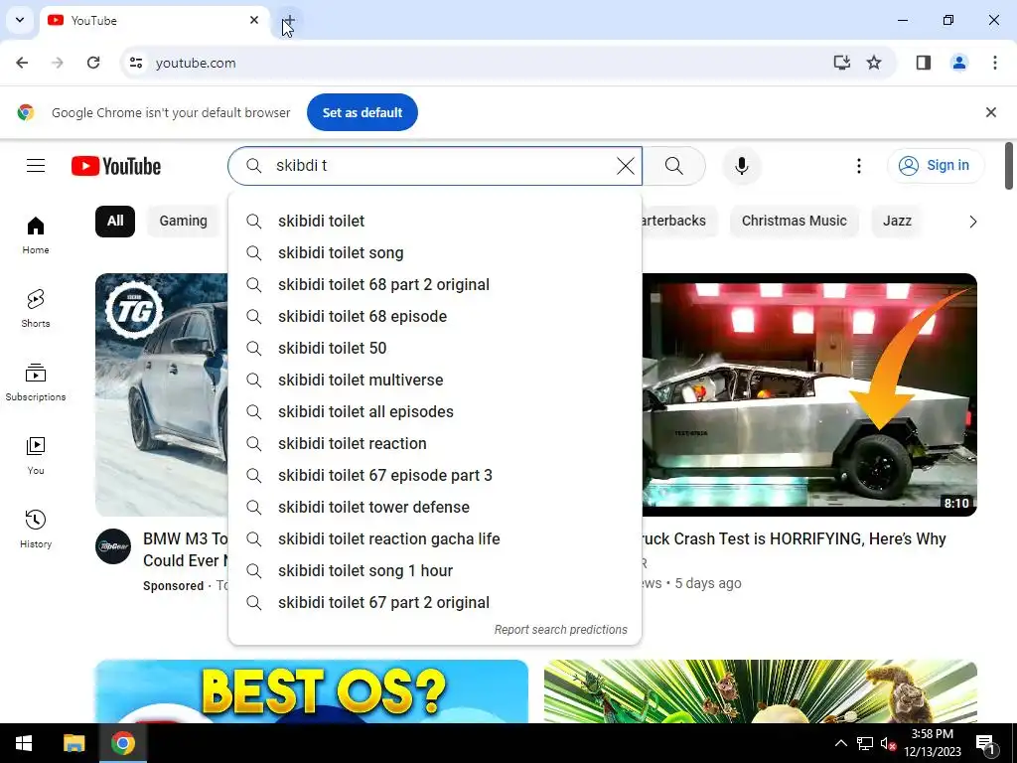Select the Gaming filter chip
The width and height of the screenshot is (1017, 763).
(183, 222)
